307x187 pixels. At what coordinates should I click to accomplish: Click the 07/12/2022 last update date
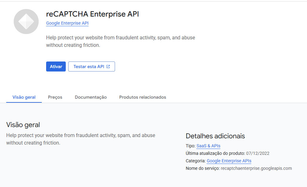tap(258, 153)
